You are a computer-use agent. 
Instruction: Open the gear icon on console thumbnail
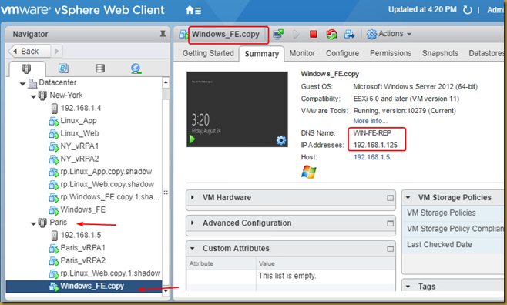pyautogui.click(x=281, y=140)
